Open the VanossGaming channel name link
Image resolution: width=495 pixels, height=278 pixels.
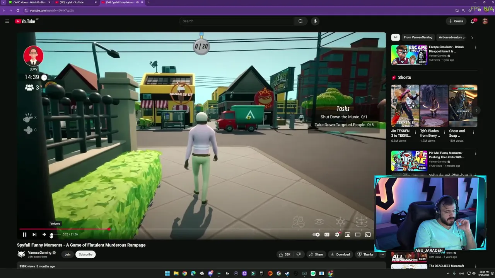[40, 253]
